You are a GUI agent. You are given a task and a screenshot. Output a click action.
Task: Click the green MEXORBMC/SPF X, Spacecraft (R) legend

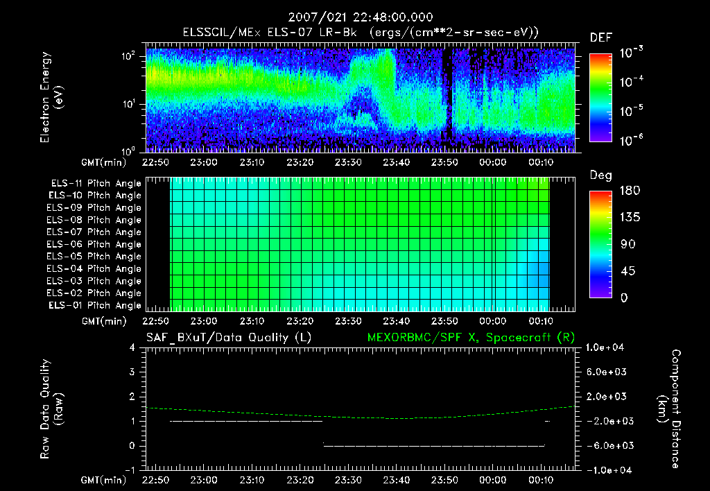tap(471, 338)
